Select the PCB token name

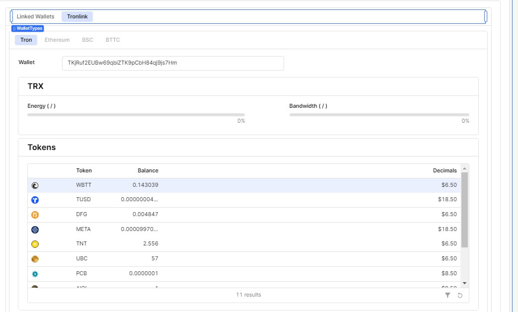tap(81, 274)
